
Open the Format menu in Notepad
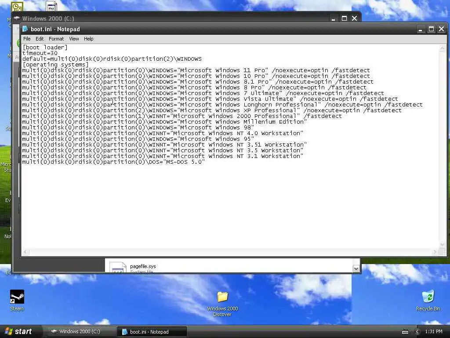click(56, 39)
